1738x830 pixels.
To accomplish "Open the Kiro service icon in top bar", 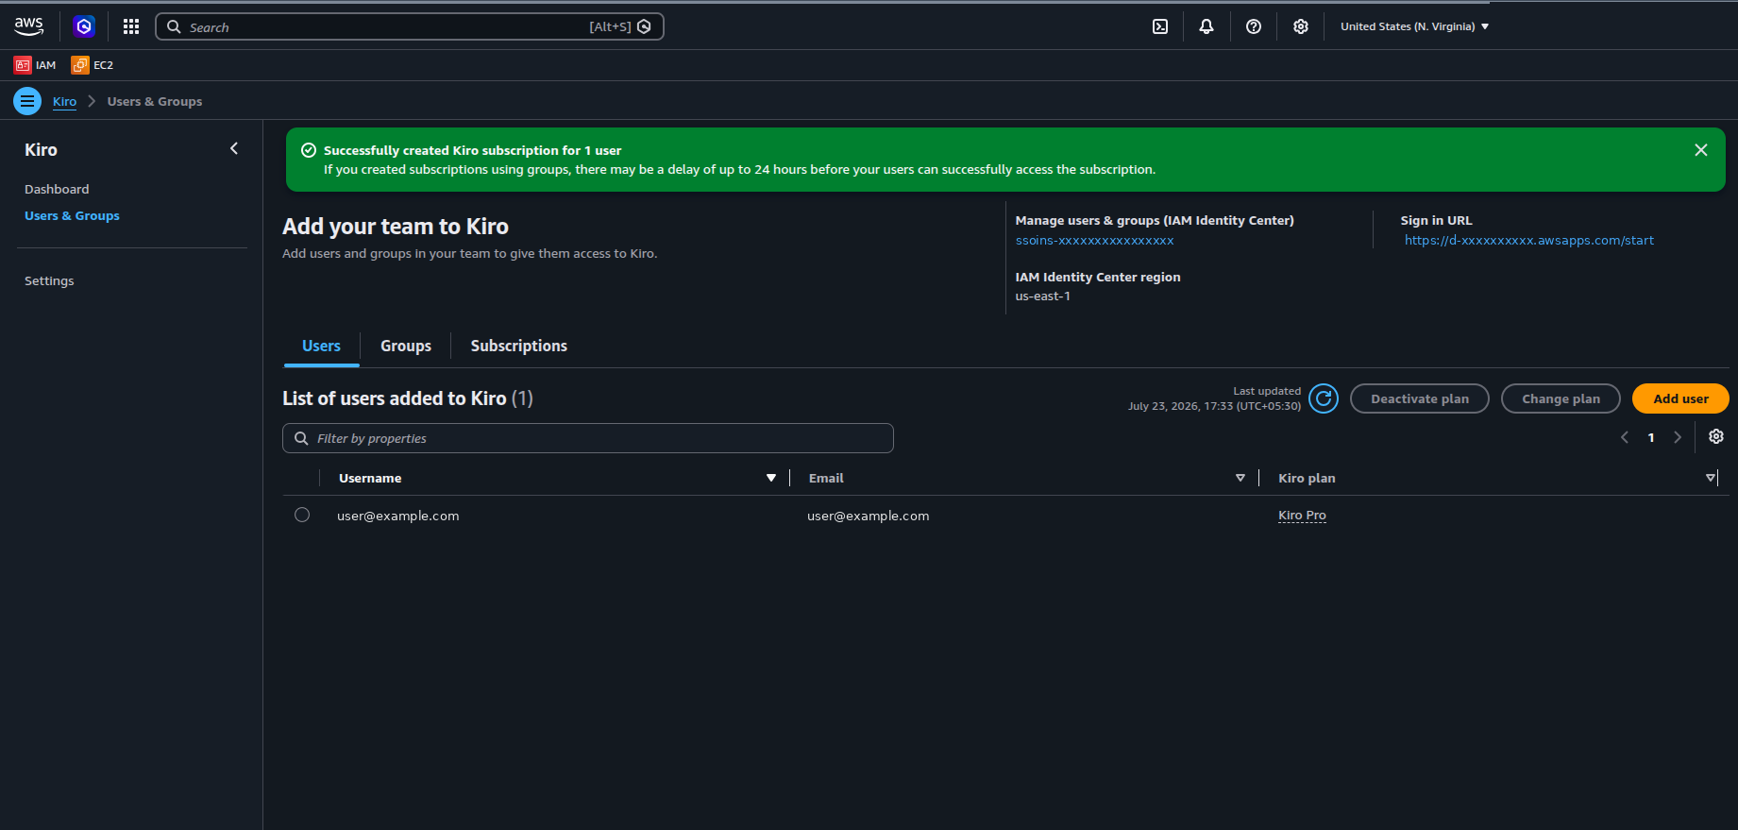I will [x=84, y=26].
